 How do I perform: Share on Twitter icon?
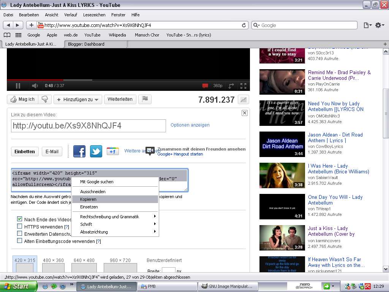pos(96,151)
